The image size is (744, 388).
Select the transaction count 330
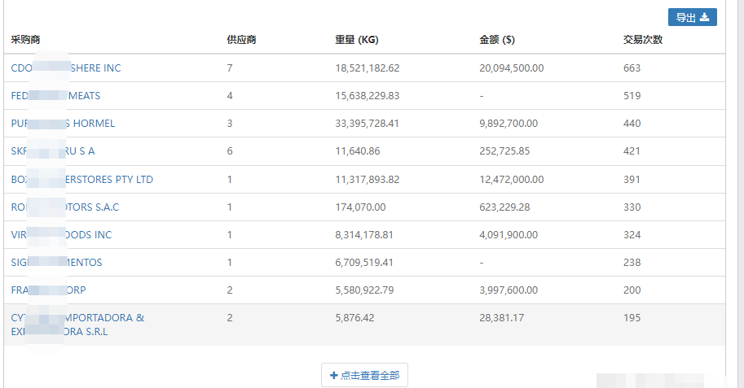tap(632, 207)
